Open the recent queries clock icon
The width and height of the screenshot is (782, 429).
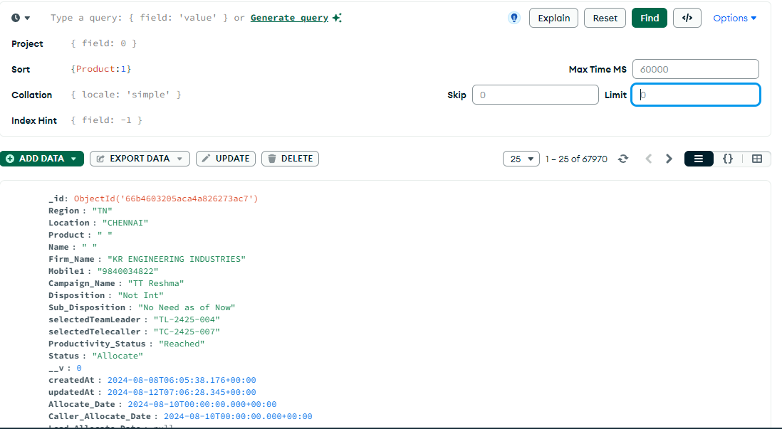[x=16, y=18]
